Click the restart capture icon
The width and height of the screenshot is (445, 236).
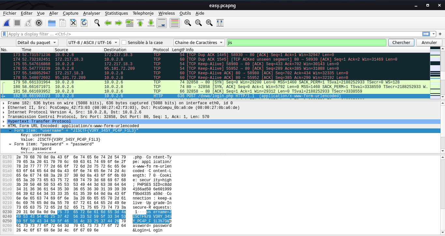click(28, 23)
